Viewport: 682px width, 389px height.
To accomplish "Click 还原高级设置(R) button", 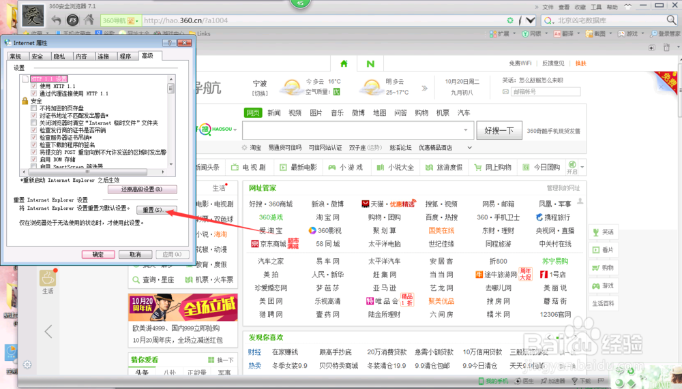I will coord(143,189).
